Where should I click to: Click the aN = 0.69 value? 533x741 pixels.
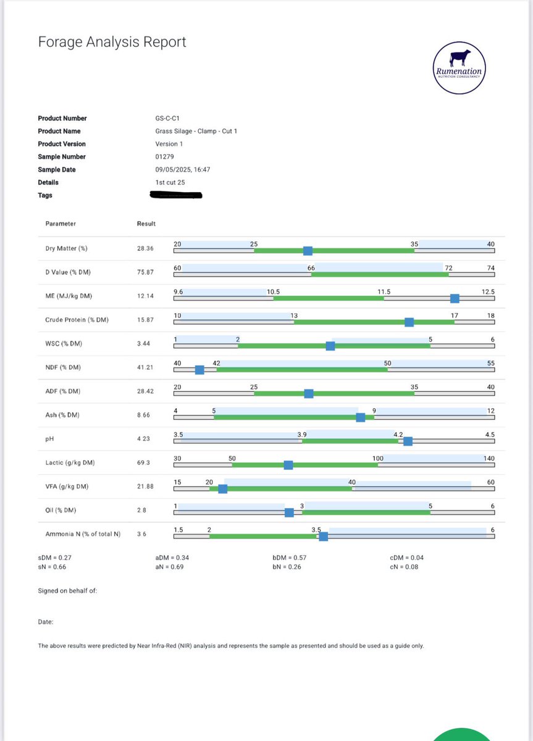point(170,567)
